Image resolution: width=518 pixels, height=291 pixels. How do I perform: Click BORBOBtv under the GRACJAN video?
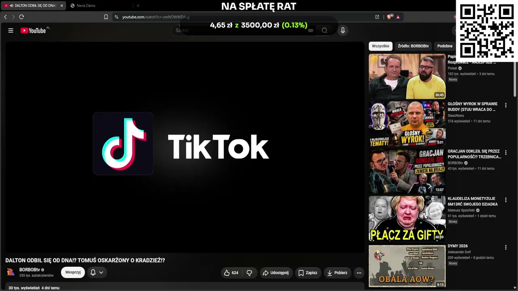[456, 163]
